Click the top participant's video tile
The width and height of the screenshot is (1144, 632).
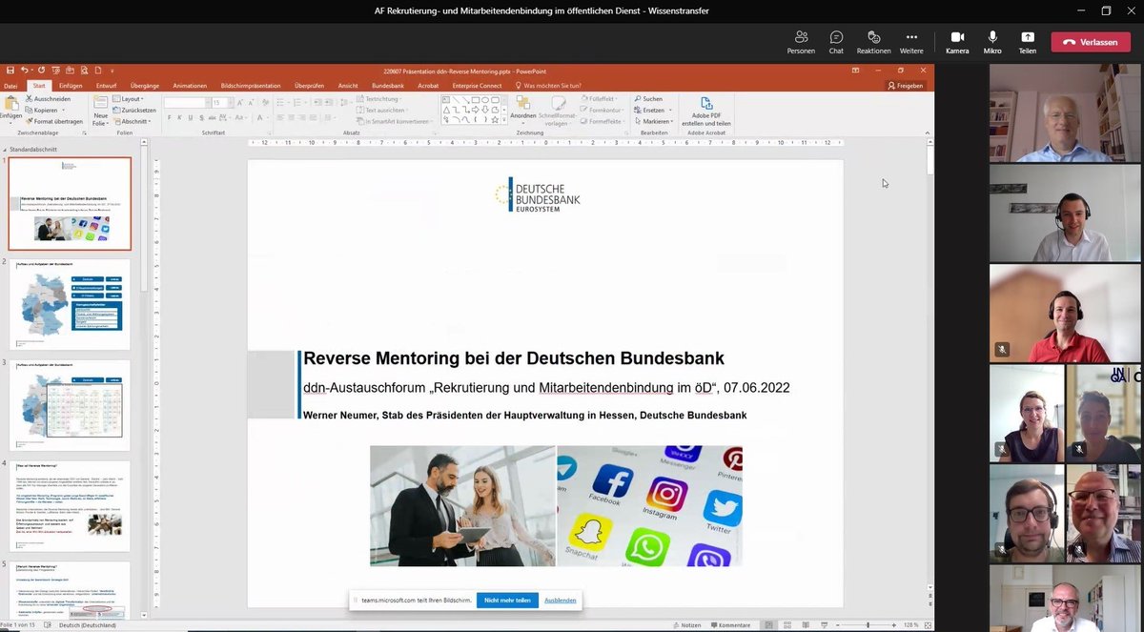coord(1065,113)
